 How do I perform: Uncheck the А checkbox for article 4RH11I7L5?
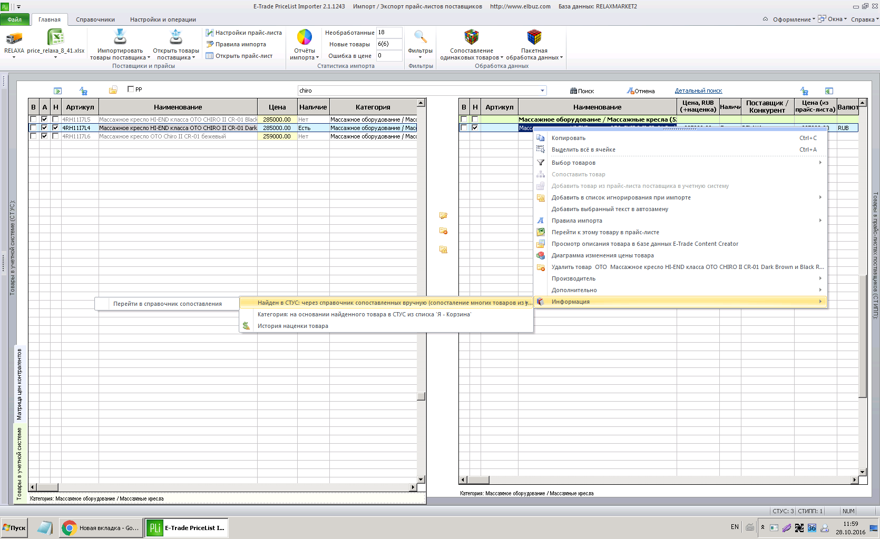click(x=44, y=119)
